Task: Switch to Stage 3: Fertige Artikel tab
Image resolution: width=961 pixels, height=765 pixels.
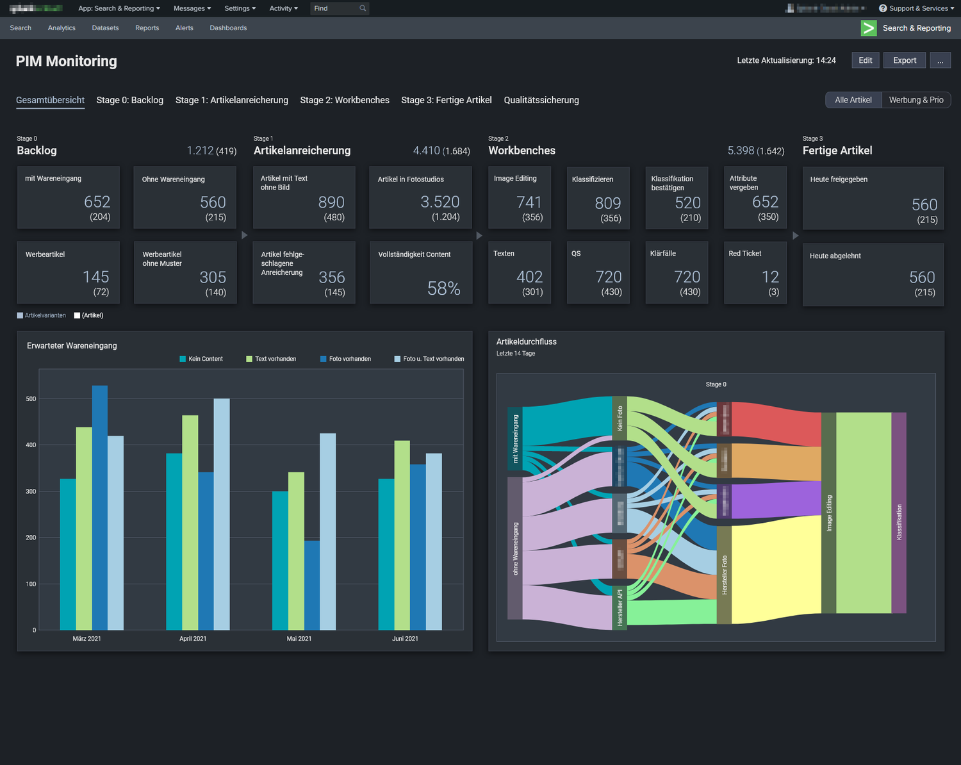Action: click(x=447, y=101)
